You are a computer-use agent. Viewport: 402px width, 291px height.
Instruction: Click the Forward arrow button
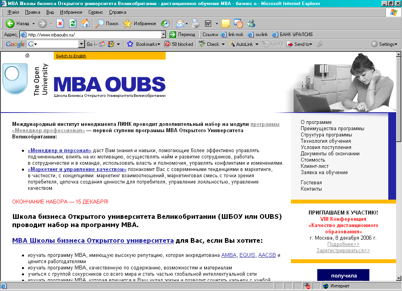[x=42, y=24]
